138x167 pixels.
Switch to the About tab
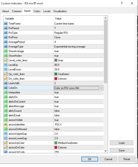pos(6,11)
